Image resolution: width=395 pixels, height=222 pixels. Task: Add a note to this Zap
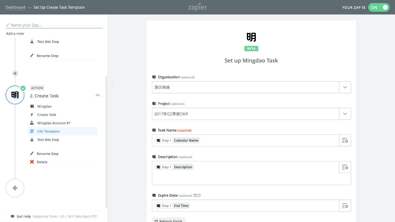tap(15, 34)
